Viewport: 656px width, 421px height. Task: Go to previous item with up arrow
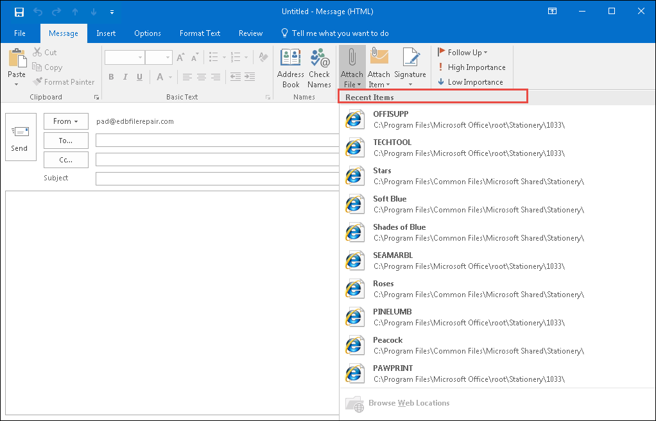coord(75,12)
